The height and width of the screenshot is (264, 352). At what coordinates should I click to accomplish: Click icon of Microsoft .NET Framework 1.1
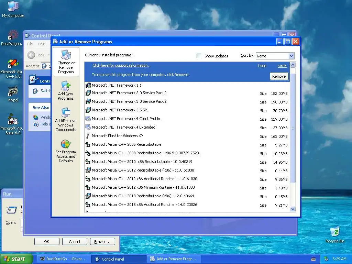point(88,85)
